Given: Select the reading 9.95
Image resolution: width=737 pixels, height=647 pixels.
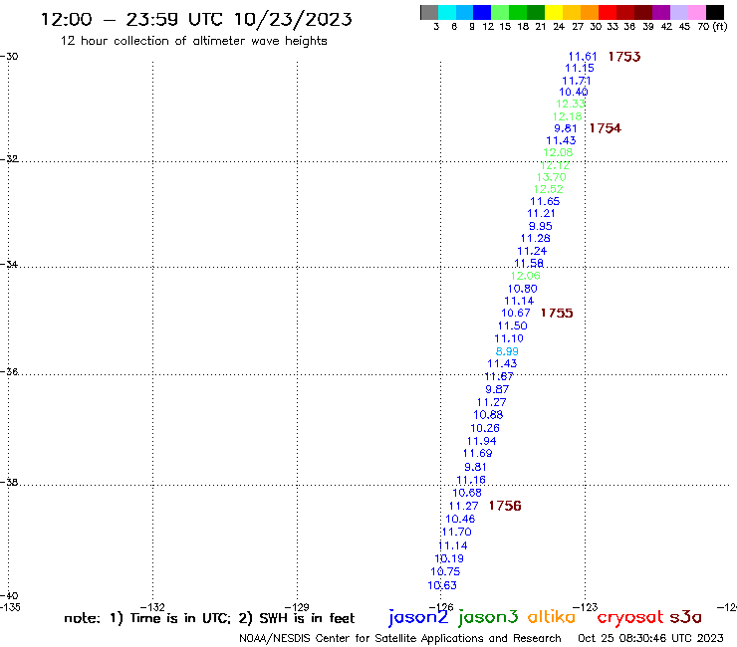Looking at the screenshot, I should 541,226.
